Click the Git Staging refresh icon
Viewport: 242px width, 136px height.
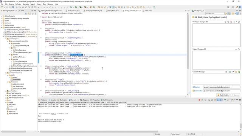click(226, 14)
